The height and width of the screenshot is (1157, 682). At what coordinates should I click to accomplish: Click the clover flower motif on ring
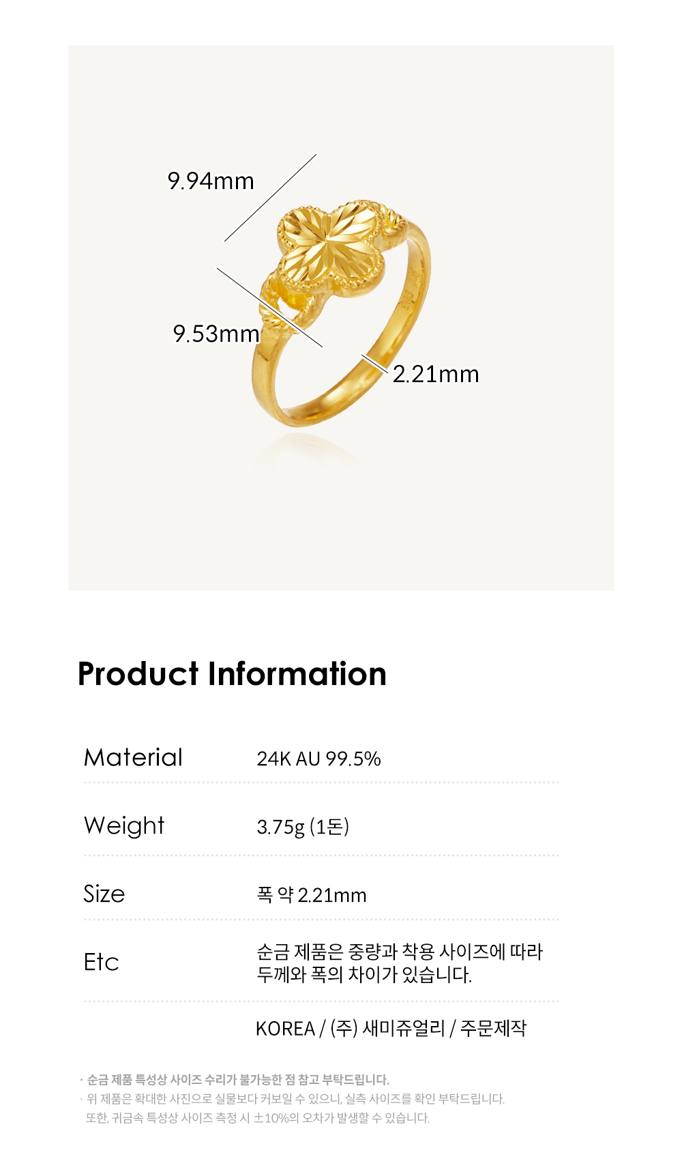[x=332, y=250]
